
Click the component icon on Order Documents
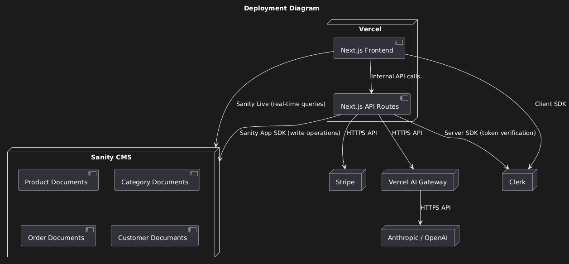pos(89,230)
